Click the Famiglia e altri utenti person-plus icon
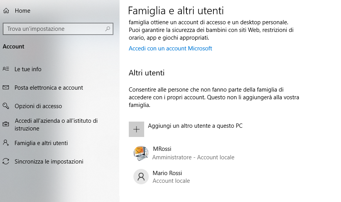341x202 pixels. click(x=6, y=143)
